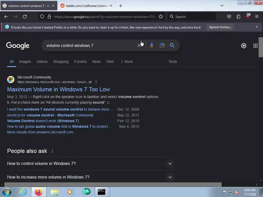Image resolution: width=263 pixels, height=197 pixels.
Task: List all tabs with the chevron
Action: (222, 6)
